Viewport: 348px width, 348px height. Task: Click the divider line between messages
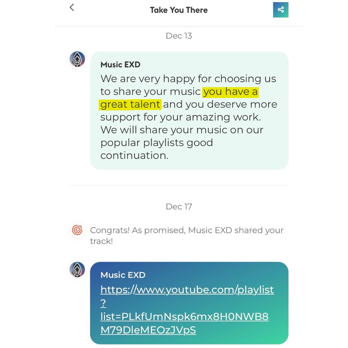179,185
